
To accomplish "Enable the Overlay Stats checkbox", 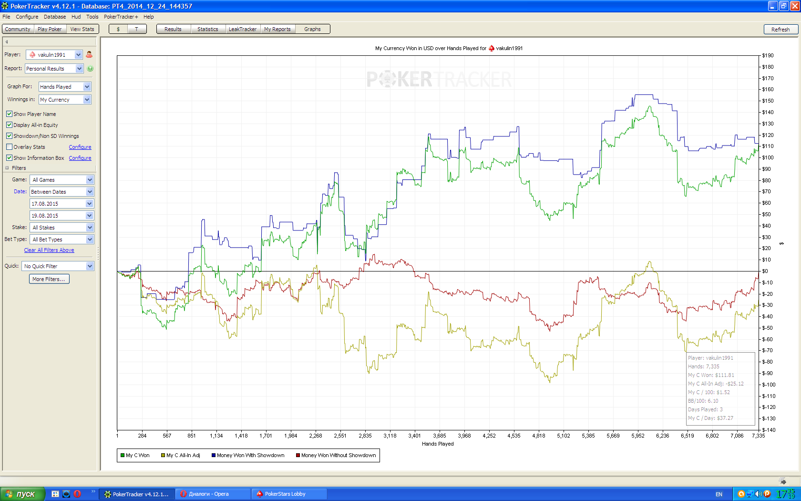I will 9,147.
